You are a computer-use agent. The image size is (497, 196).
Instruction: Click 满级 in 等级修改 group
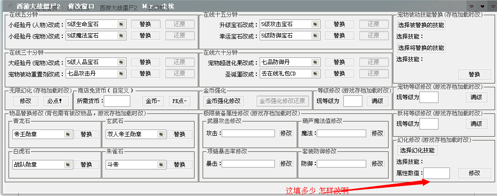click(378, 101)
